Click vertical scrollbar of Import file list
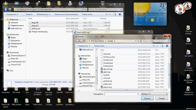Viewport: 196px width, 110px height. (169, 75)
